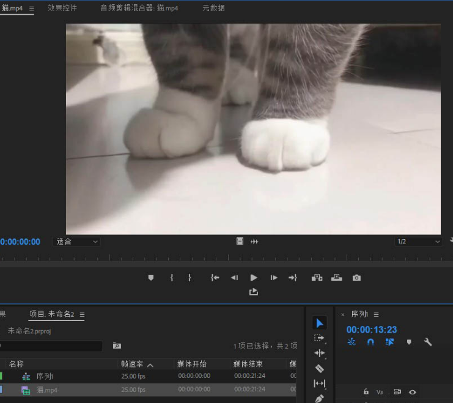Open the 项目 panel hamburger menu
The image size is (453, 403).
(83, 314)
